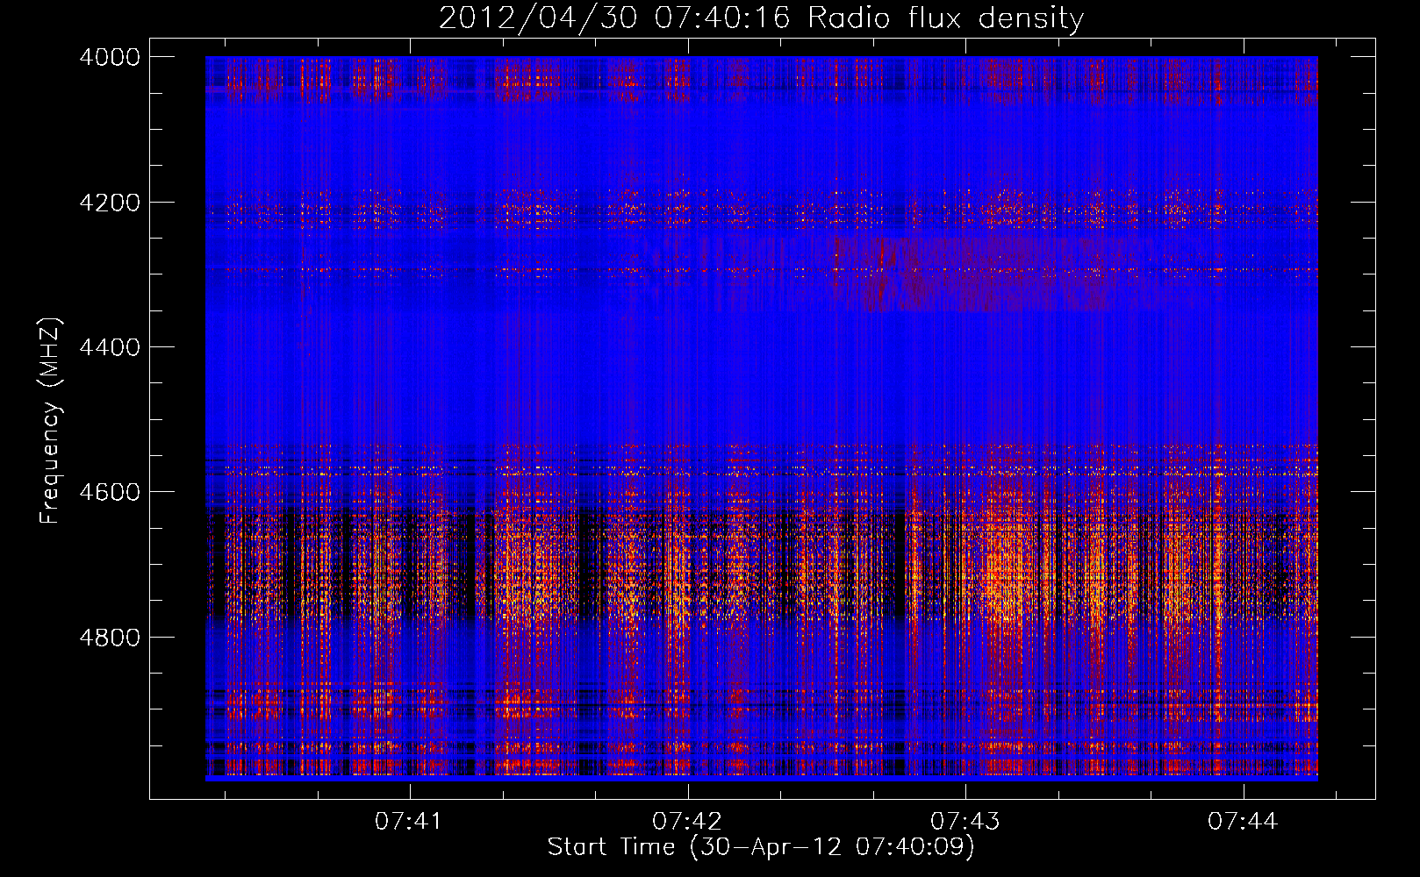
Task: Click the 07:42 time axis label
Action: (x=687, y=821)
